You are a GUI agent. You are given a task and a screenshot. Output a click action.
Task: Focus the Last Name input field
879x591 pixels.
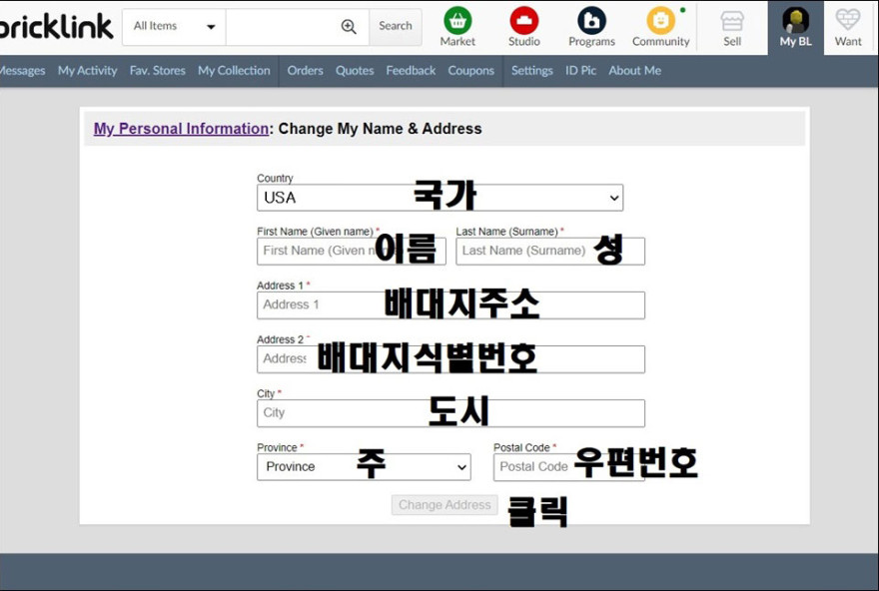550,251
